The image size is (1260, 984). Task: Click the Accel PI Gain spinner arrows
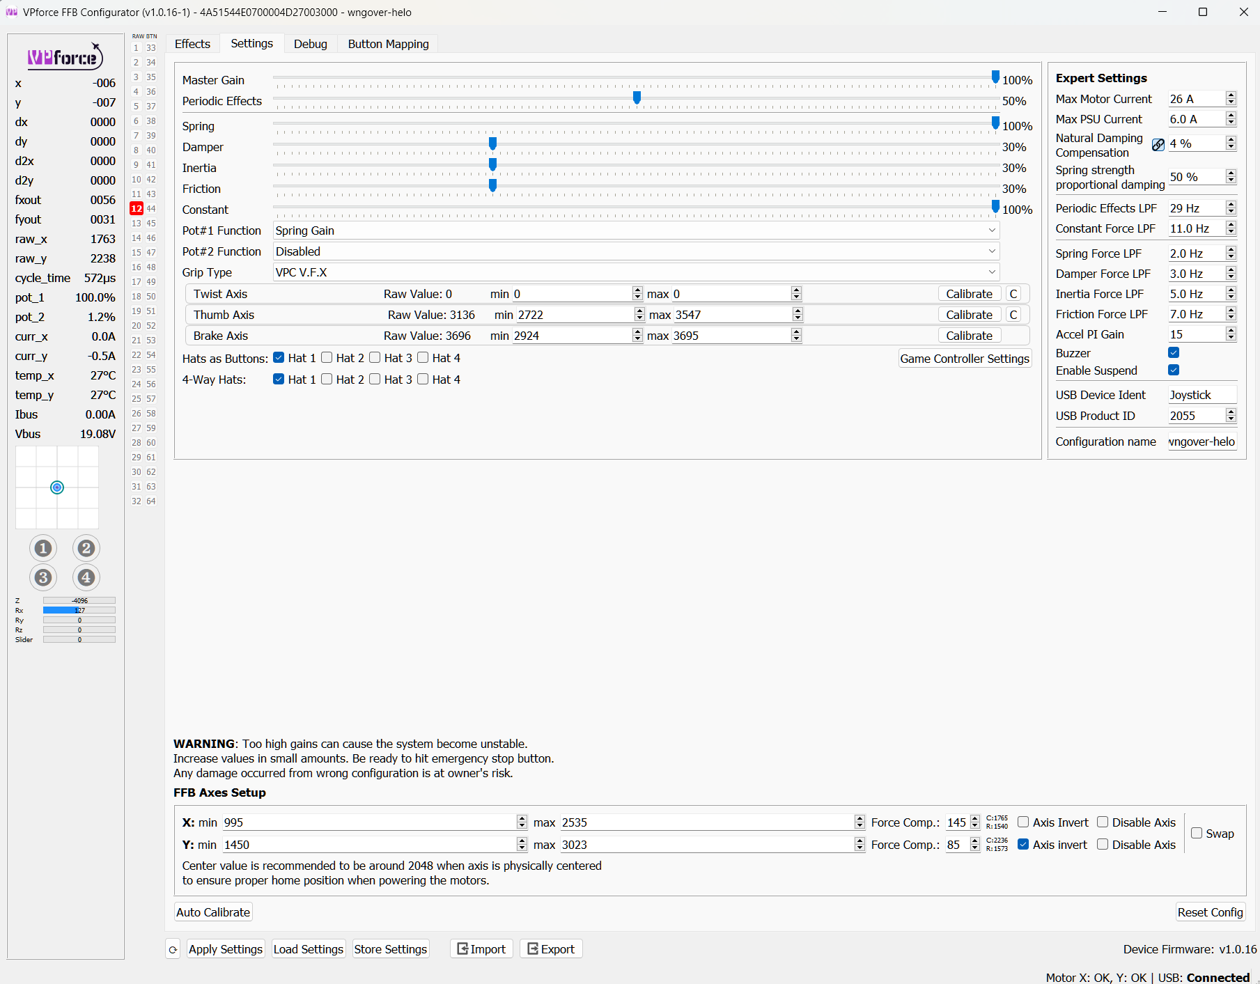coord(1231,334)
